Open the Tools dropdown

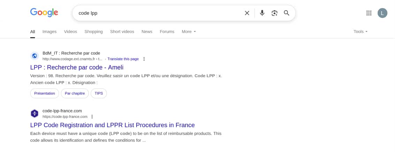pyautogui.click(x=360, y=31)
